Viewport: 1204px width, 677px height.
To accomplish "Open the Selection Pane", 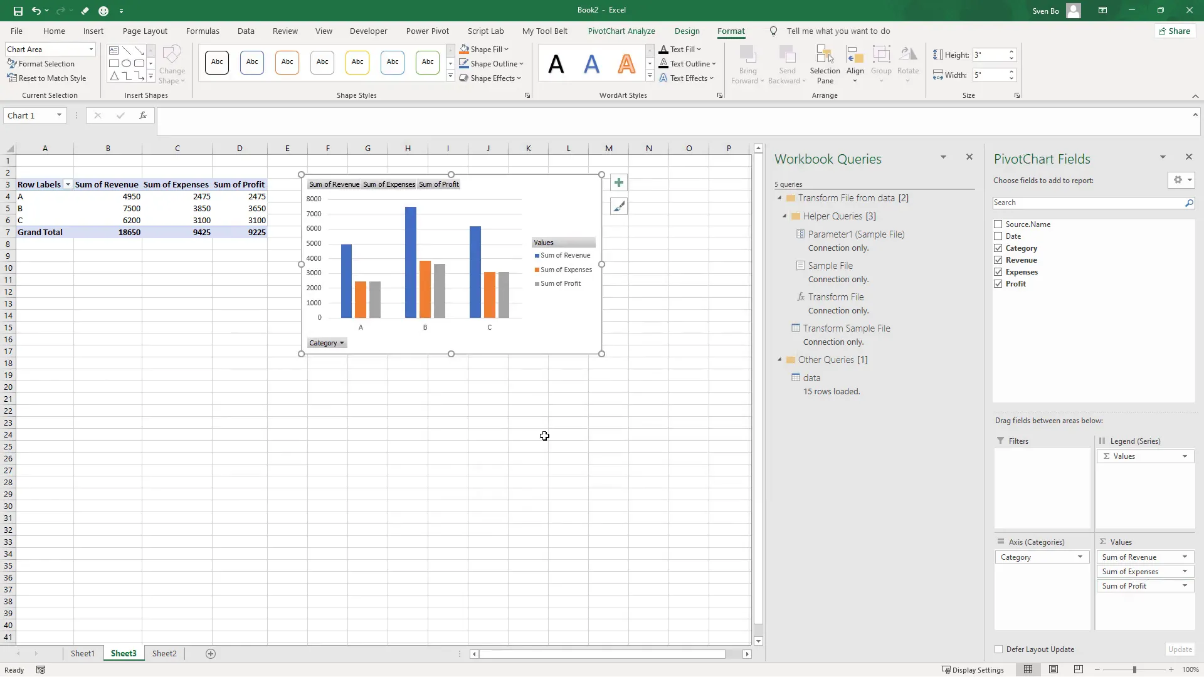I will (825, 63).
